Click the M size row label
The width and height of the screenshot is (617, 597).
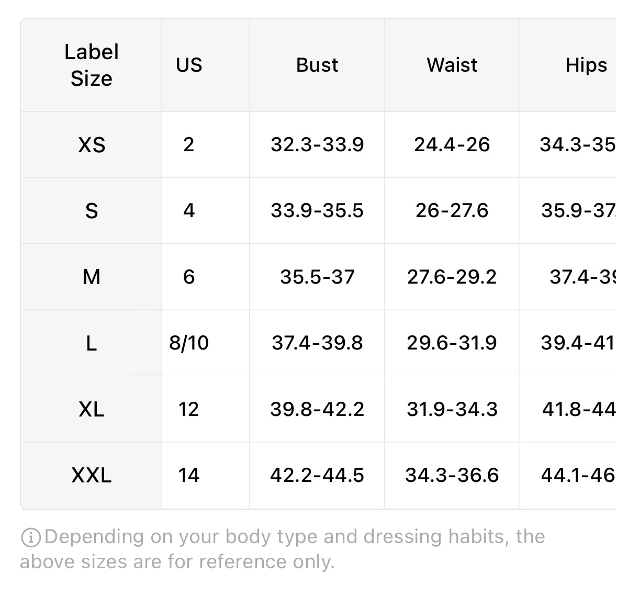point(91,277)
